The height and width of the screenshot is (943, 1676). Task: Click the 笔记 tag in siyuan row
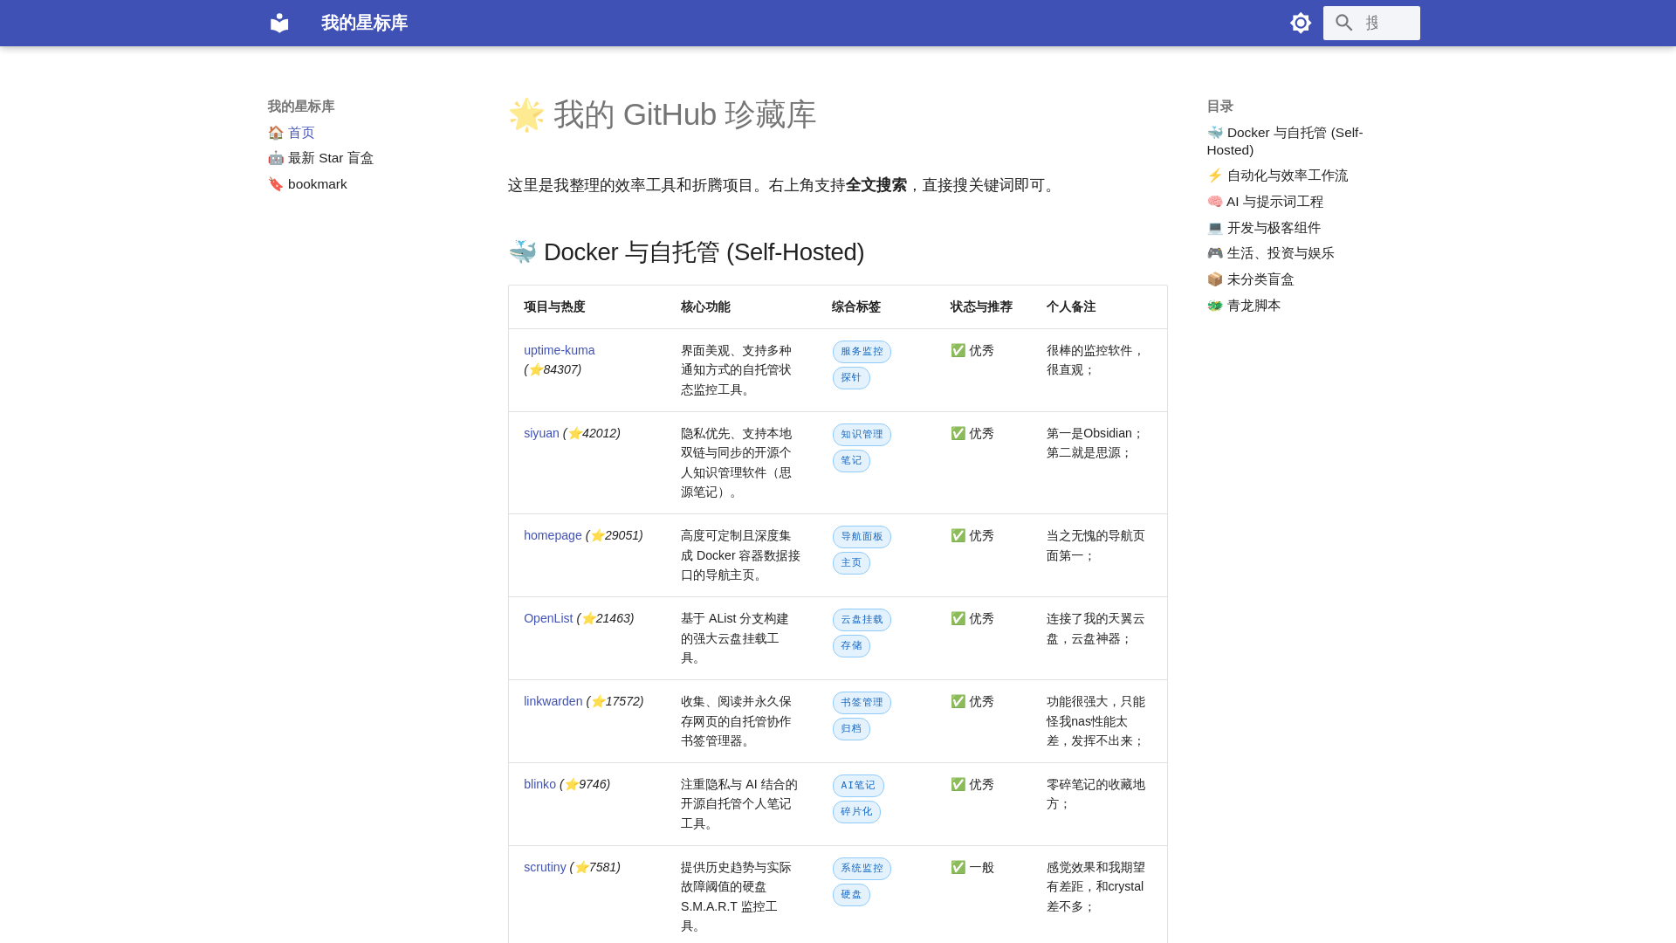851,461
